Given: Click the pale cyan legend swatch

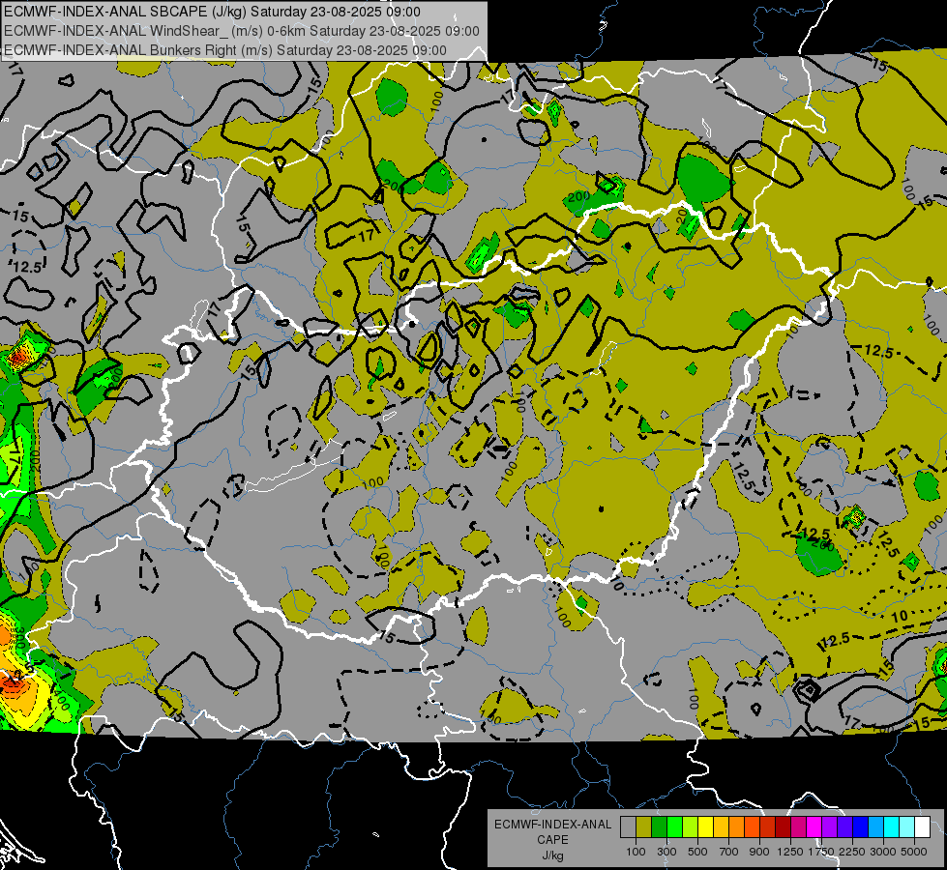Looking at the screenshot, I should [907, 827].
